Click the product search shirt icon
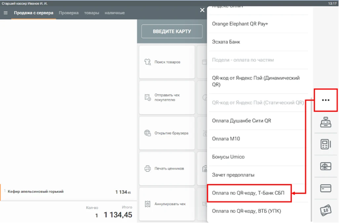Screen dimensions: 339x223 point(148,62)
